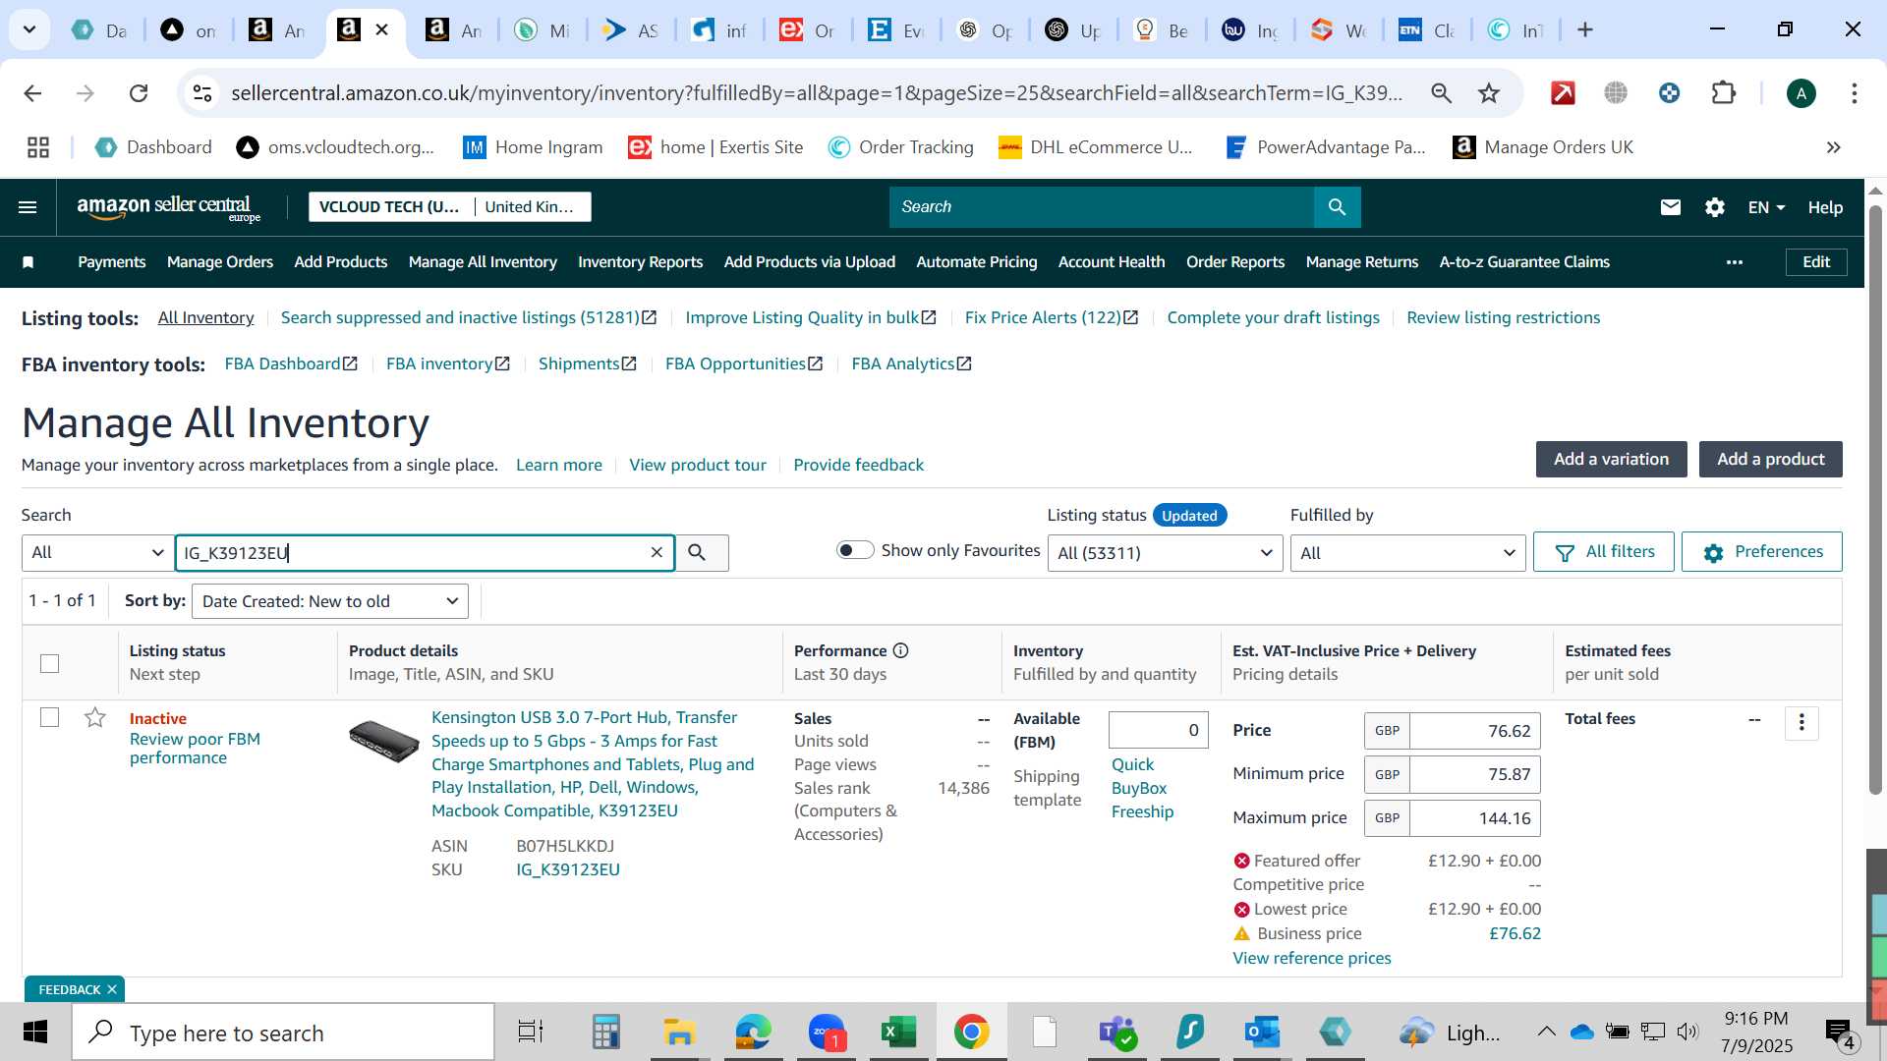The width and height of the screenshot is (1887, 1061).
Task: Click the browser reload icon
Action: (139, 93)
